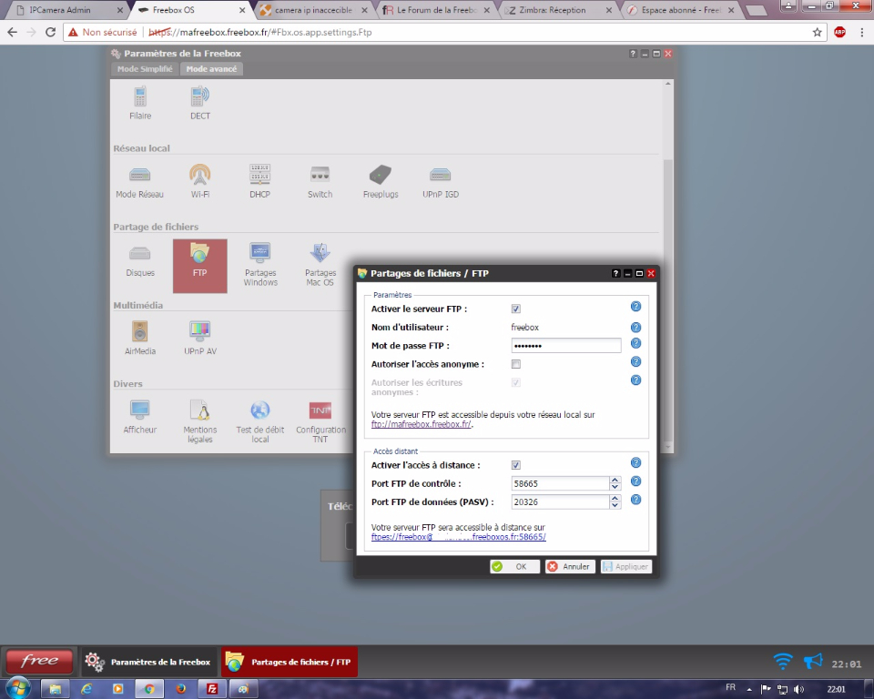Screen dimensions: 874x699
Task: Open Configuration TNT icon
Action: pyautogui.click(x=320, y=421)
